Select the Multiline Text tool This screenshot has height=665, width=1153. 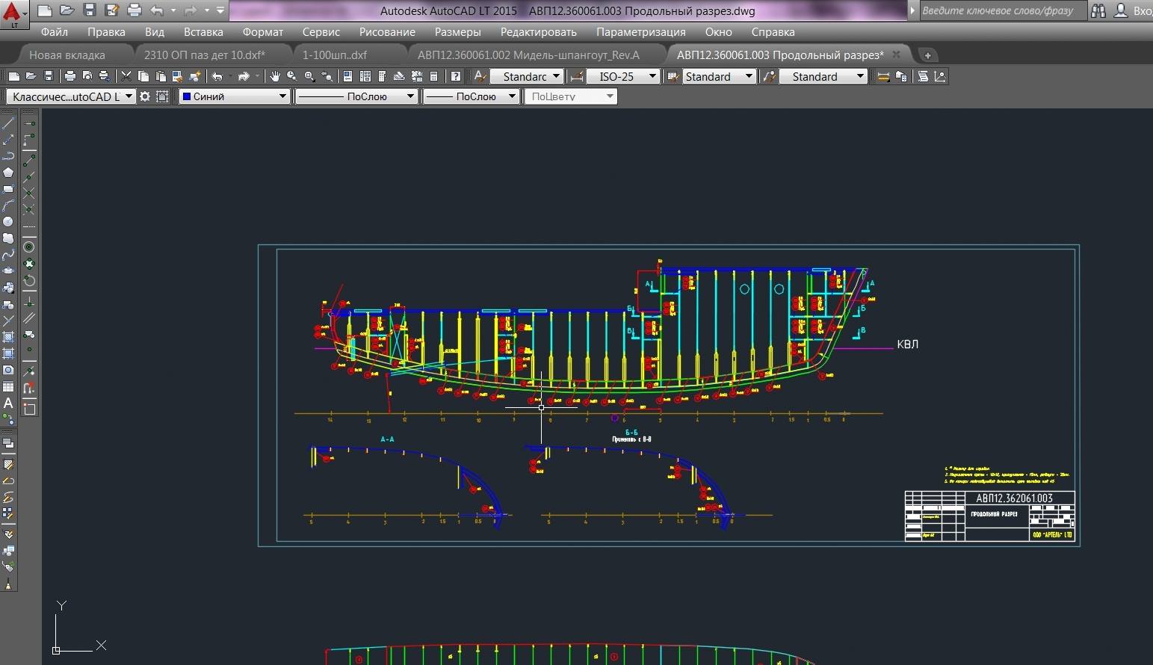(8, 403)
